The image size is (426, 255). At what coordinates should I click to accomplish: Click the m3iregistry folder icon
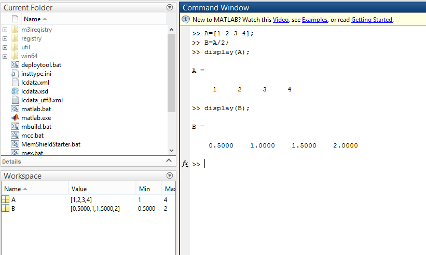pos(15,30)
